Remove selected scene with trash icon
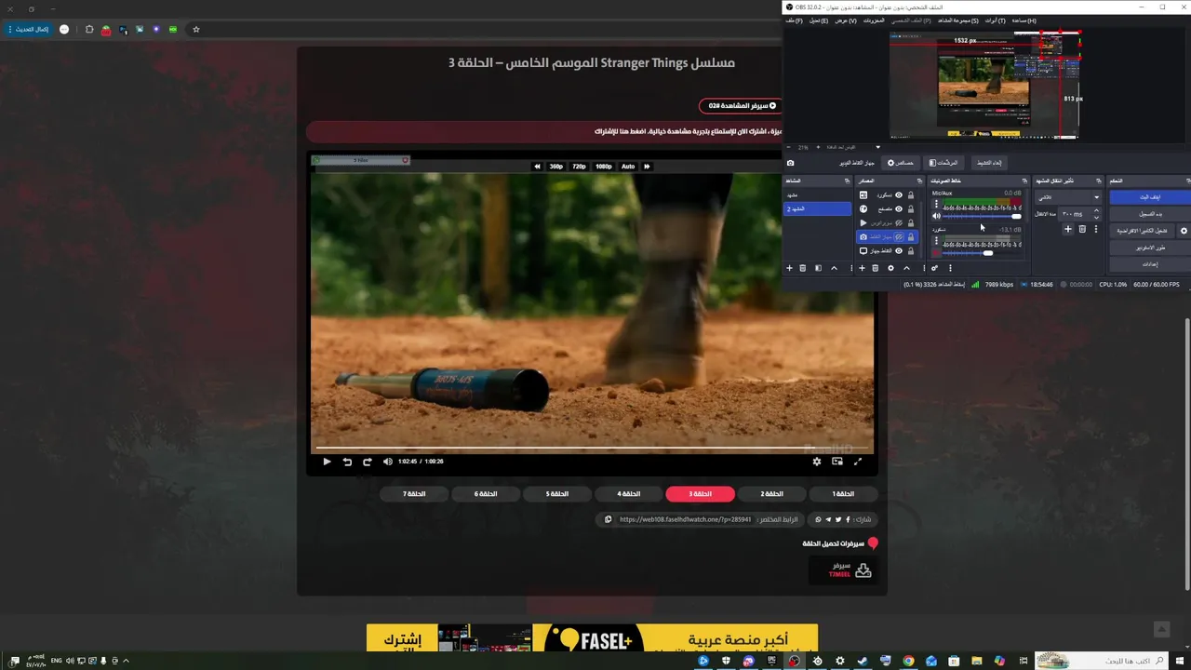Viewport: 1191px width, 670px height. (x=803, y=268)
